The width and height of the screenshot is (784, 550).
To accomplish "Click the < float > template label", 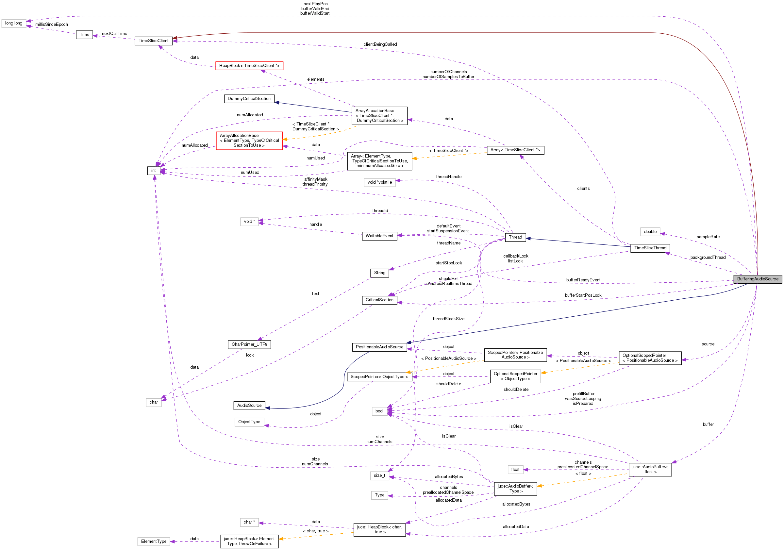I will coord(583,474).
